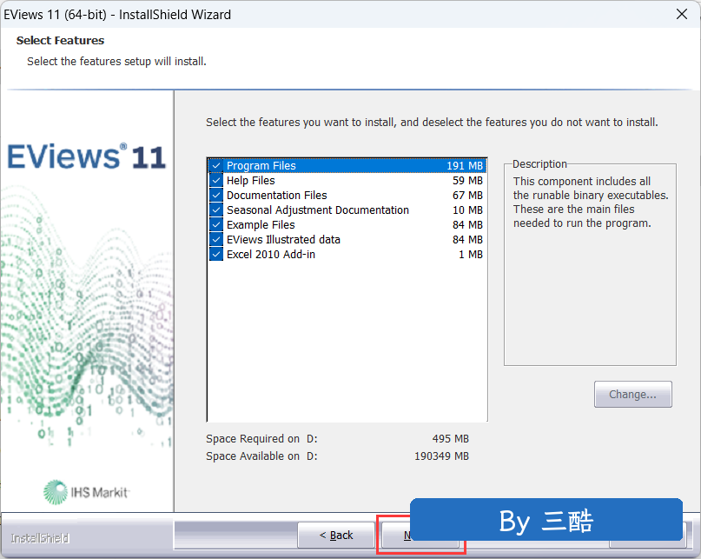Uncheck the Excel 2010 Add-in checkbox
Viewport: 701px width, 559px height.
click(x=216, y=254)
